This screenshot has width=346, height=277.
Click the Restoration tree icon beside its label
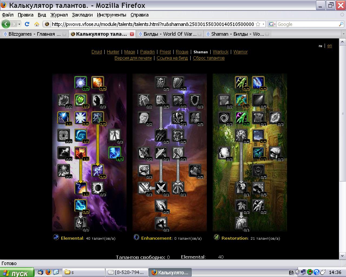pyautogui.click(x=217, y=238)
